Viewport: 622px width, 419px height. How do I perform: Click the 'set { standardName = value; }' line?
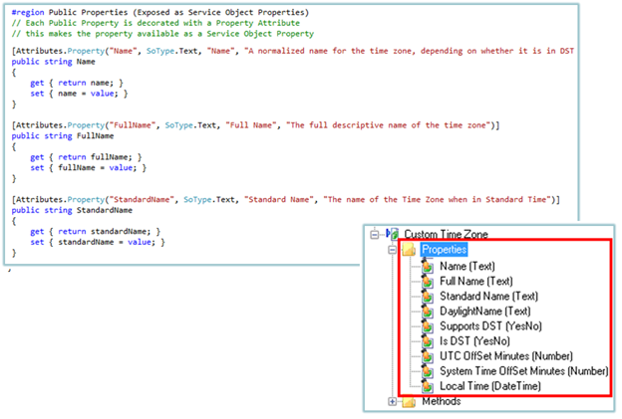click(98, 242)
